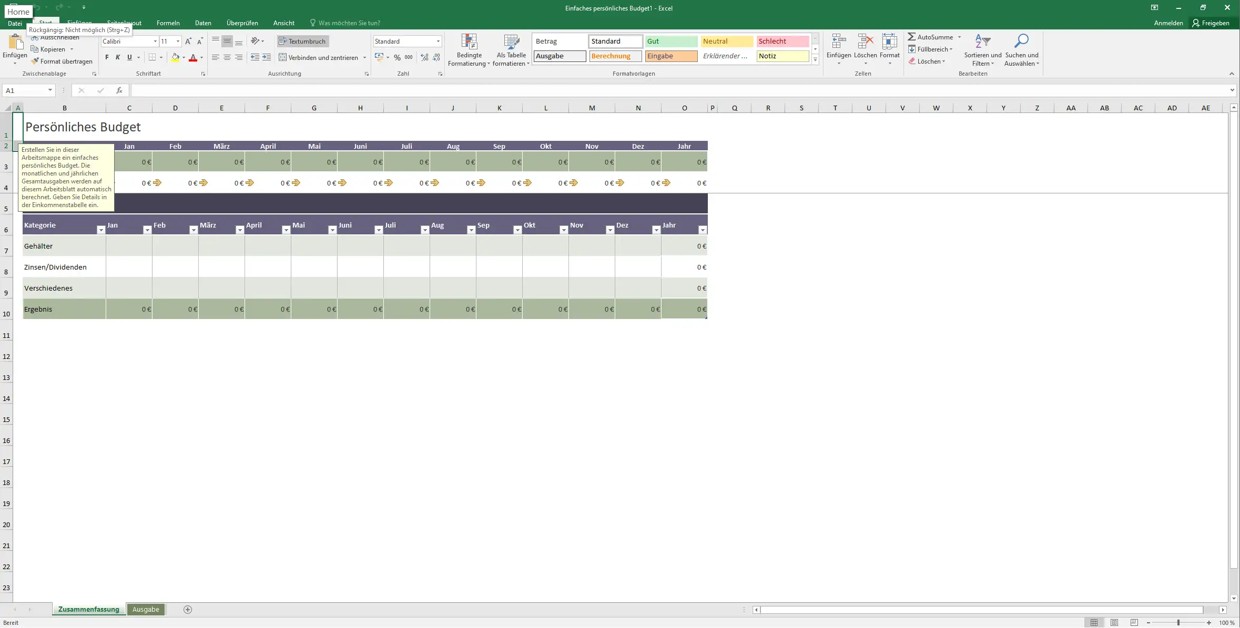
Task: Click the Anmelden sign-in link
Action: [1168, 23]
